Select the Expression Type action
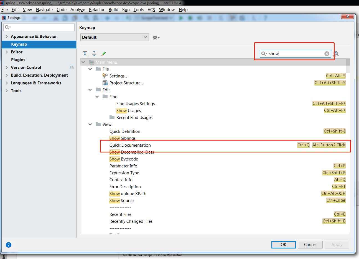 point(124,173)
